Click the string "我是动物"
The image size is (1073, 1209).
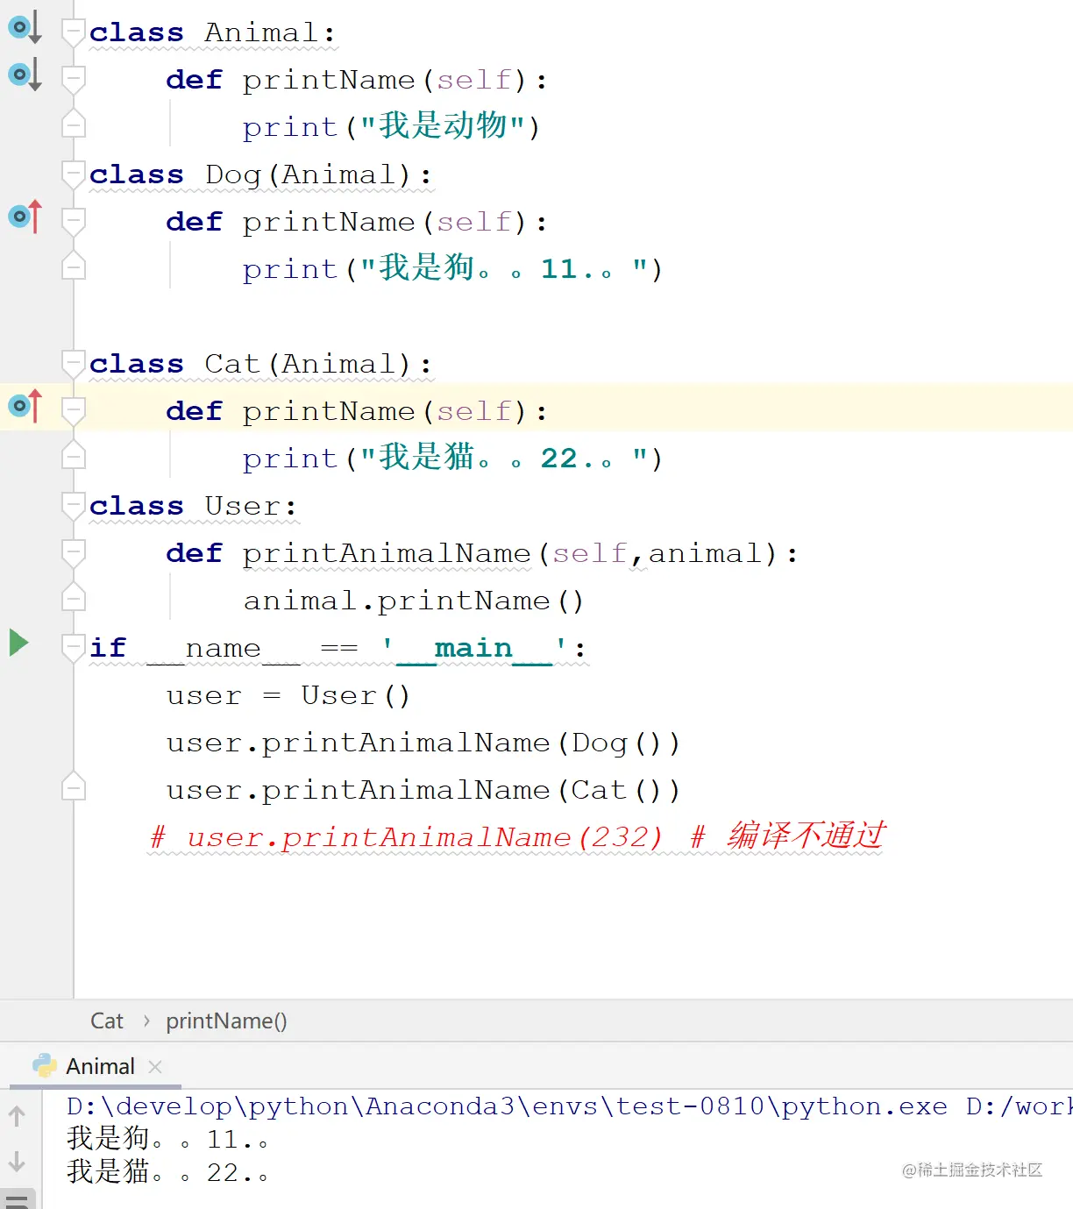443,126
